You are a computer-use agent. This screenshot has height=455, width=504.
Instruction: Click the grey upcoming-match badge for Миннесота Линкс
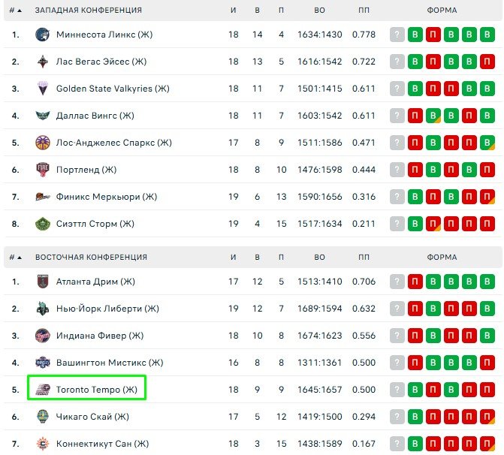point(397,35)
